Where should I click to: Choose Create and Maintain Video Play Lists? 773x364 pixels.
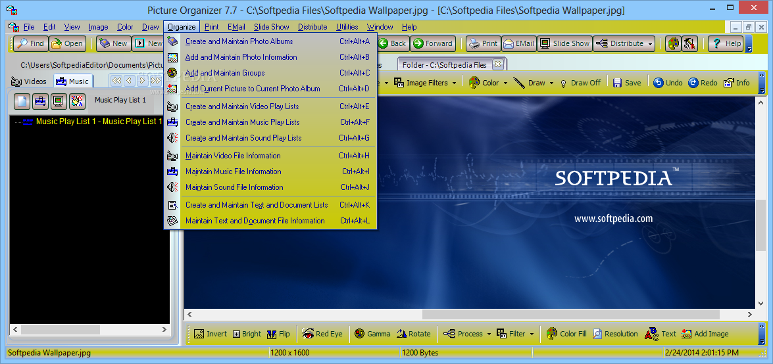click(x=270, y=106)
